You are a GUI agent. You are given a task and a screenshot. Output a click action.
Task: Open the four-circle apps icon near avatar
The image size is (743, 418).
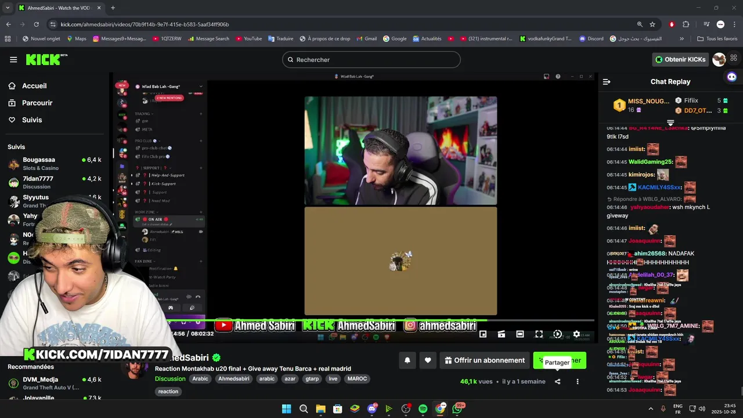tap(734, 58)
